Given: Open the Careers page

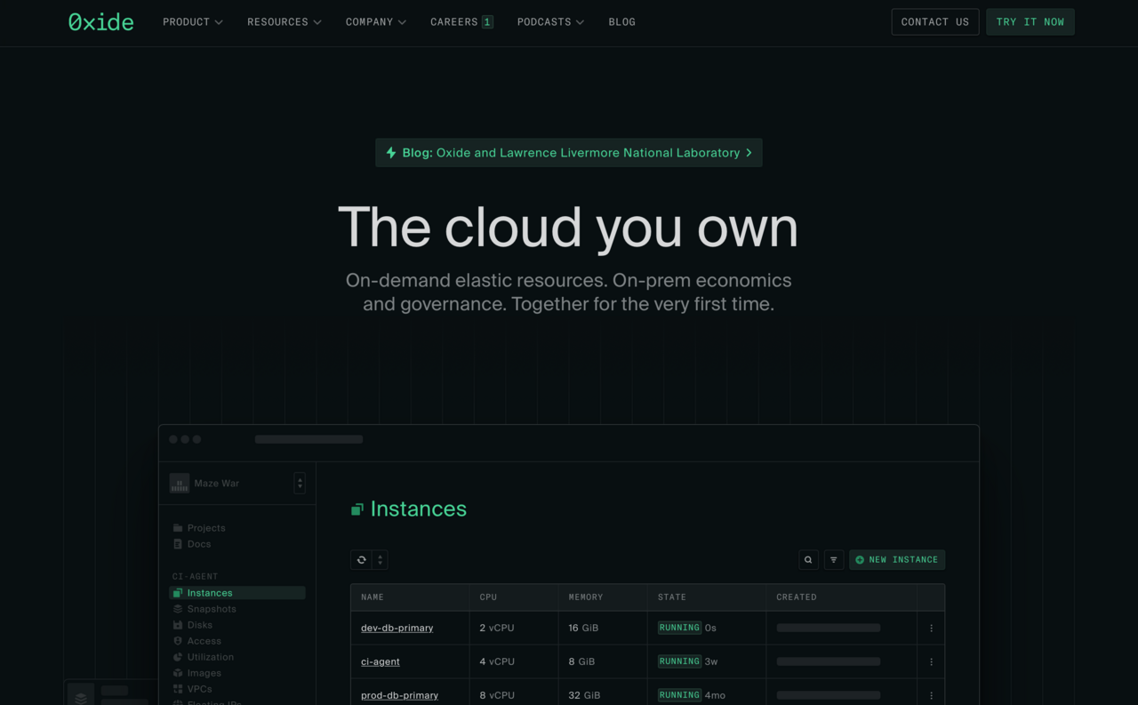Looking at the screenshot, I should [461, 22].
